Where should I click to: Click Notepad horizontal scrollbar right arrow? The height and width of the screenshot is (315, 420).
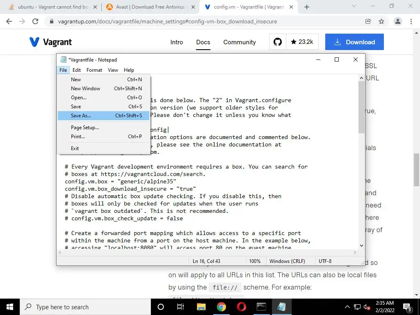coord(355,252)
